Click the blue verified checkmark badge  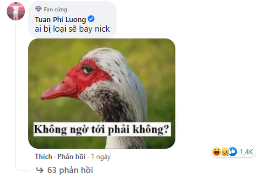coord(91,18)
